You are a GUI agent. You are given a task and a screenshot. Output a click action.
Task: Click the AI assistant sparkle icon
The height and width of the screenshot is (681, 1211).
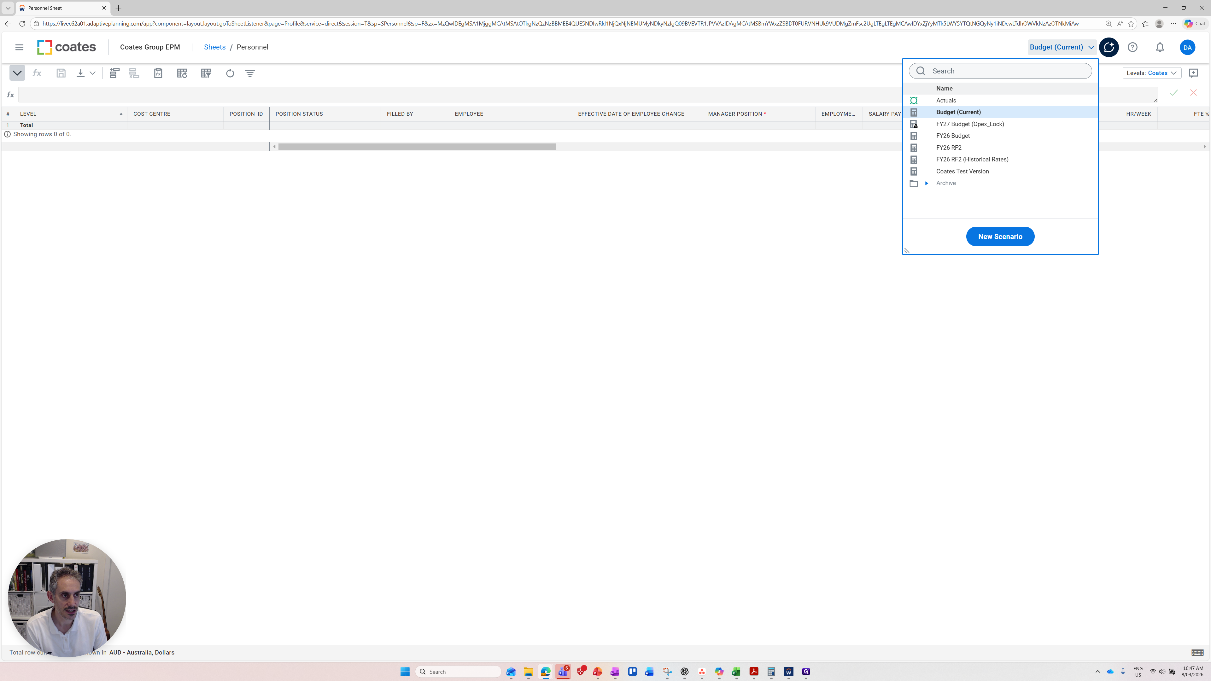point(1109,47)
